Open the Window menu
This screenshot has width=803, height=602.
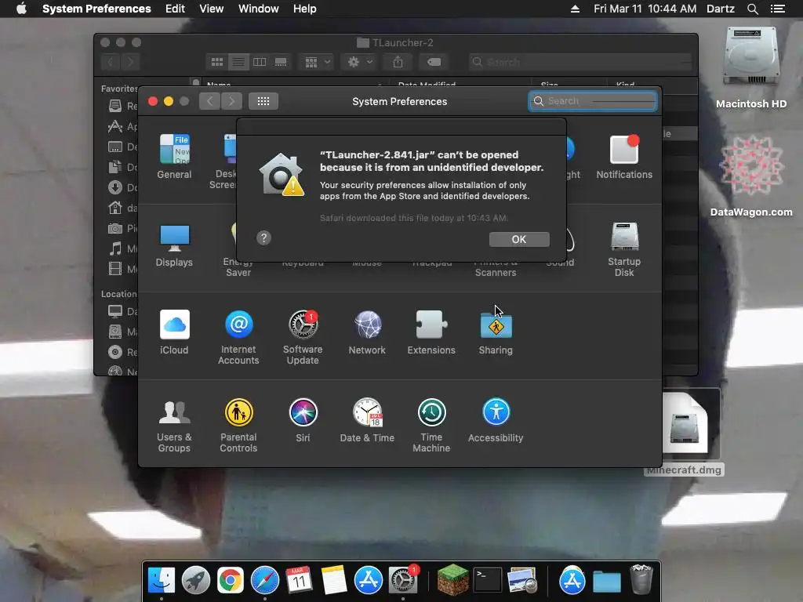259,9
